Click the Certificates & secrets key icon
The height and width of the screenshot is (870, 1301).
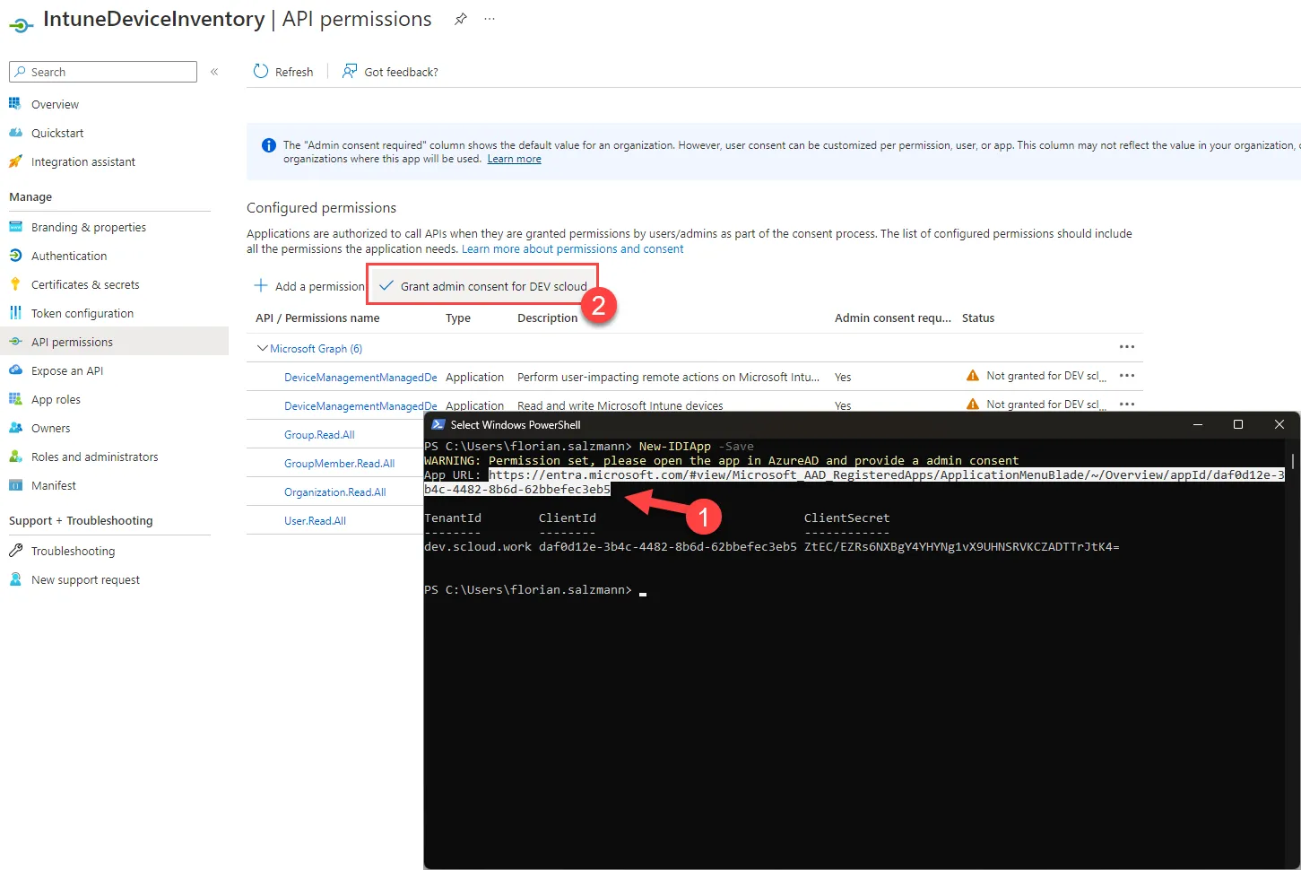[15, 284]
